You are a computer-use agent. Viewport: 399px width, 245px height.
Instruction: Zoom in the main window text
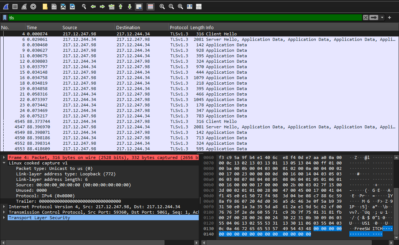tap(162, 7)
